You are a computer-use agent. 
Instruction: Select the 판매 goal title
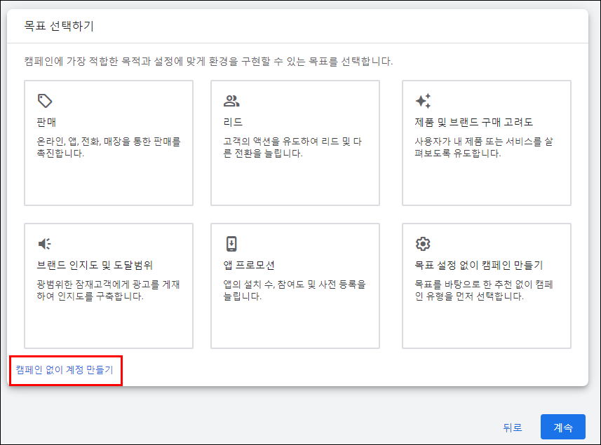click(x=46, y=123)
